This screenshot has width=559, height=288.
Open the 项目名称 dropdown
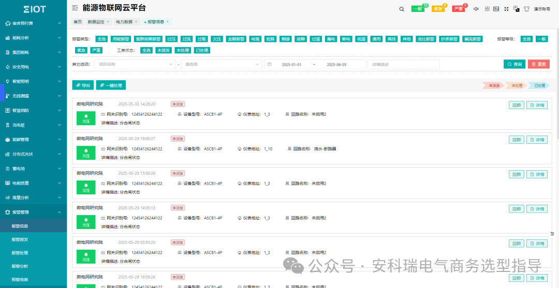pos(136,65)
